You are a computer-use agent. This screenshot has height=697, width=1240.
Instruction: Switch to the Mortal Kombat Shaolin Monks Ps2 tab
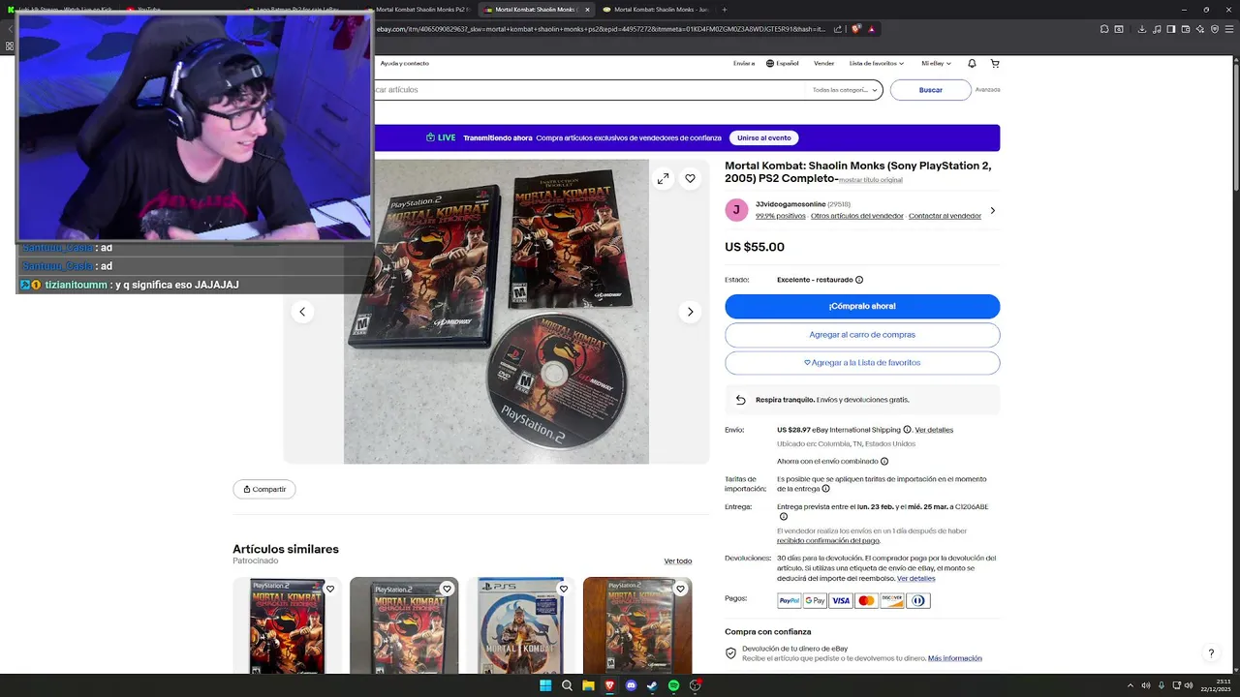[x=421, y=10]
